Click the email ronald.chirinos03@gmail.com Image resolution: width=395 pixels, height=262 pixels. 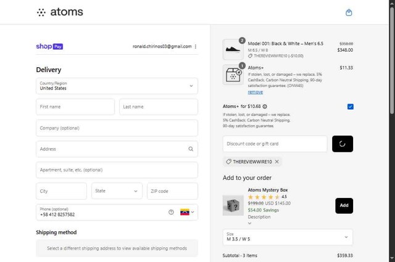pos(162,47)
